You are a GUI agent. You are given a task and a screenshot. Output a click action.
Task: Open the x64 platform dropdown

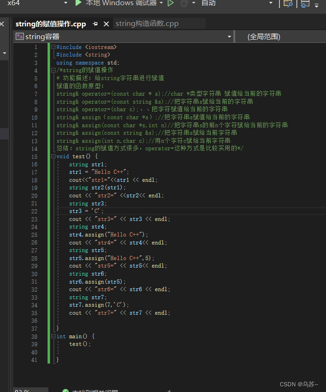(x=66, y=3)
